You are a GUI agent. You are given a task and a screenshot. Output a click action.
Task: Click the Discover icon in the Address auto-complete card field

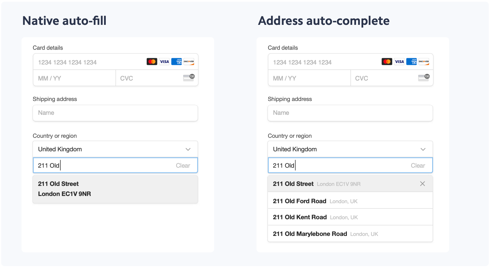pos(424,62)
